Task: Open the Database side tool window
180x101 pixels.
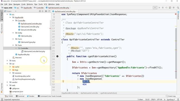Action: pyautogui.click(x=178, y=15)
